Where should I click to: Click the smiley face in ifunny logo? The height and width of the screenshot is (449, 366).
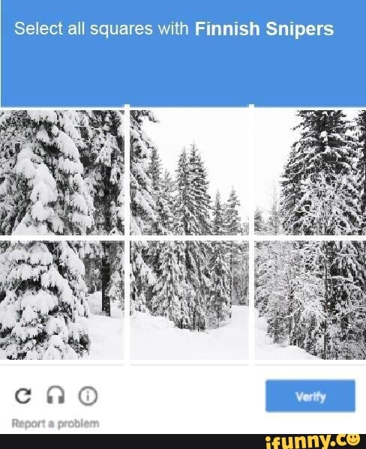click(353, 439)
